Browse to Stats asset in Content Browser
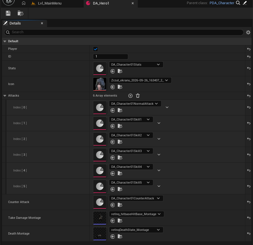This screenshot has height=245, width=253. click(120, 71)
